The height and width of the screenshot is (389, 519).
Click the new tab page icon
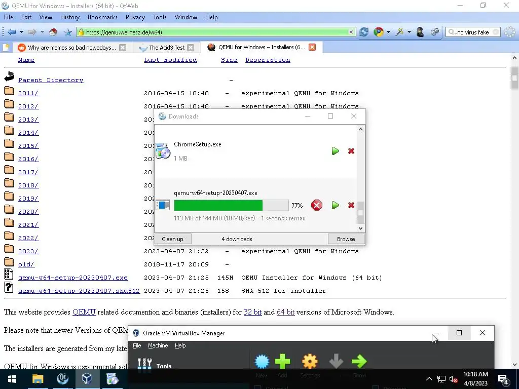(6, 47)
